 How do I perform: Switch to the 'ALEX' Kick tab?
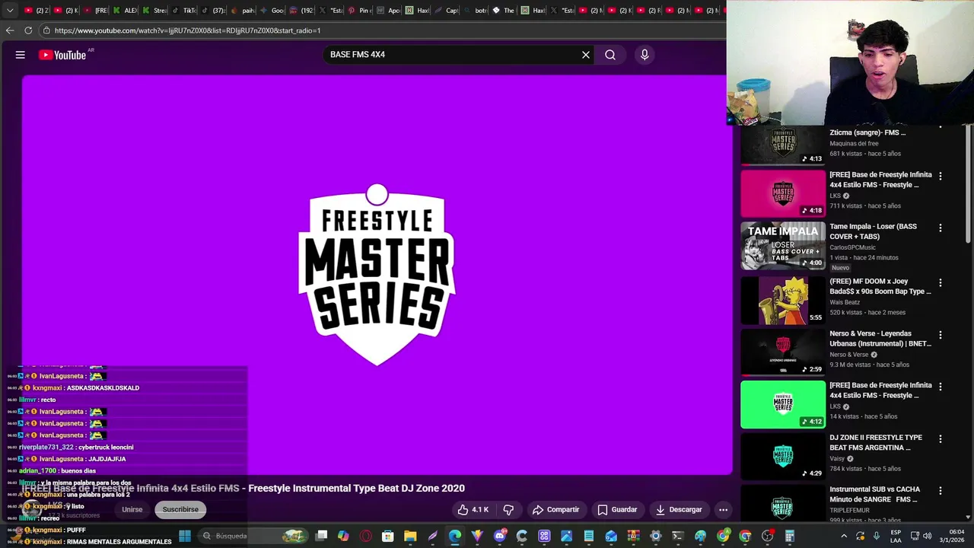(x=125, y=11)
